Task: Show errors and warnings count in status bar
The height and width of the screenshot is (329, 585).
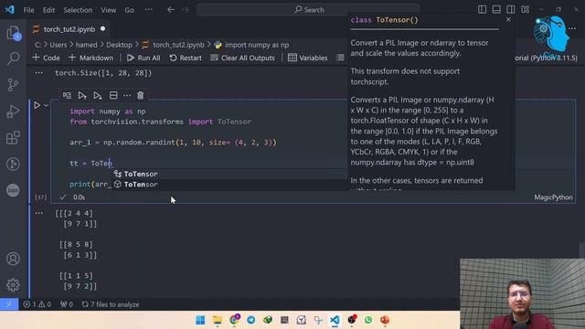Action: (x=37, y=304)
